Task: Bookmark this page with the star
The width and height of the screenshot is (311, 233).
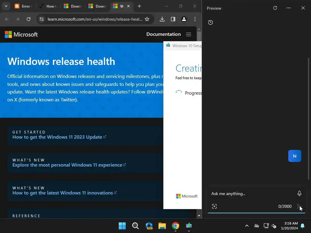Action: pos(147,19)
